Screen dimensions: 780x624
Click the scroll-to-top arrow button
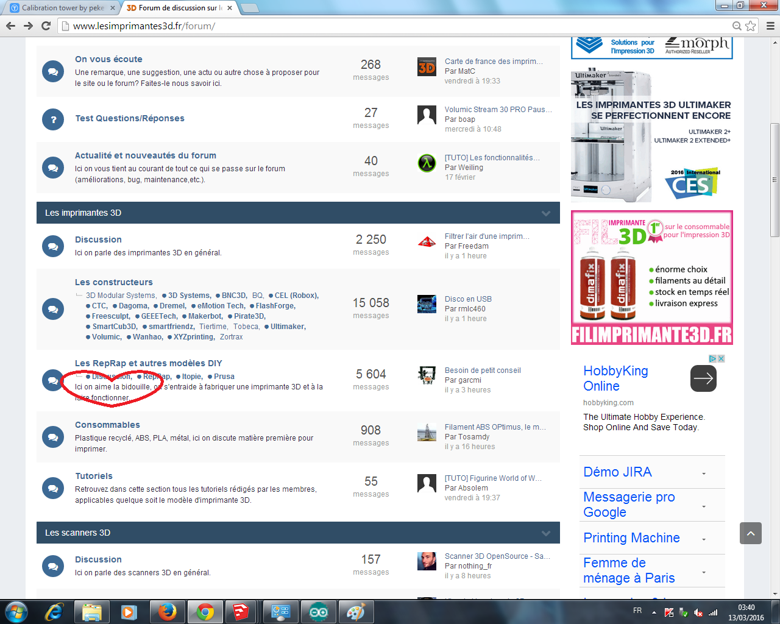pos(751,533)
